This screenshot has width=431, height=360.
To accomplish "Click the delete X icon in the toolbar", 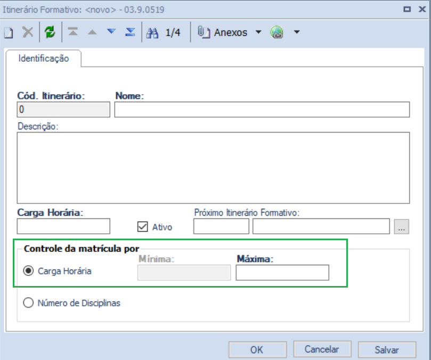I will [x=28, y=32].
